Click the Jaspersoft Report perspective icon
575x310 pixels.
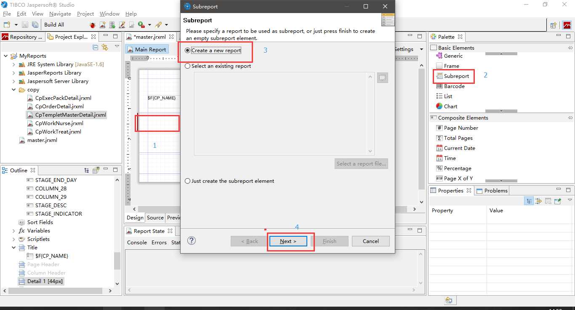click(x=567, y=25)
